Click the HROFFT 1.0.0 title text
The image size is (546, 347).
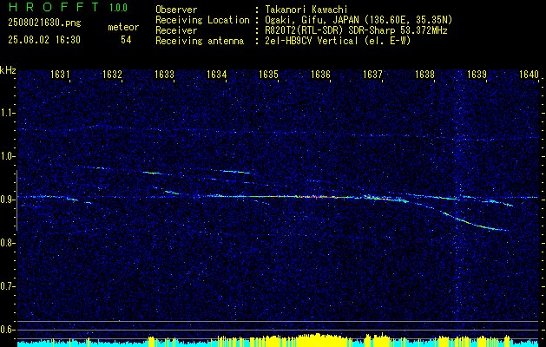click(x=69, y=7)
